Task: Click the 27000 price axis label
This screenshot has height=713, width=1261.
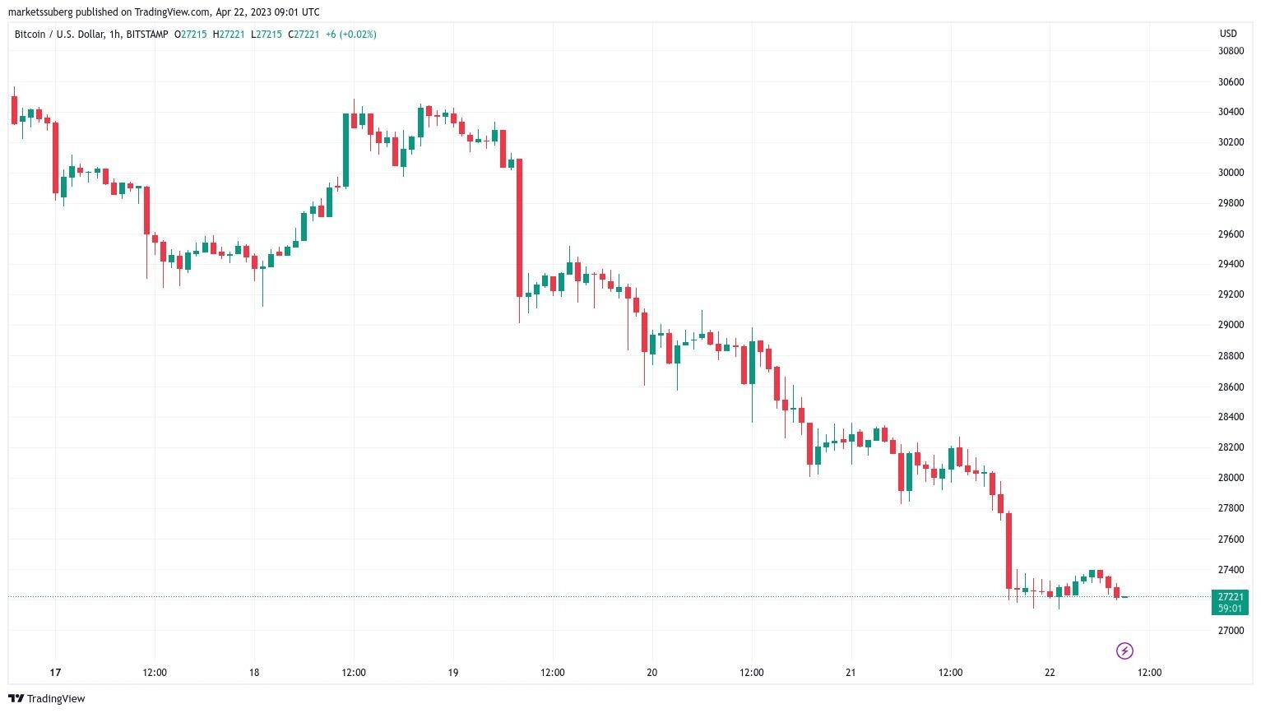Action: 1231,631
